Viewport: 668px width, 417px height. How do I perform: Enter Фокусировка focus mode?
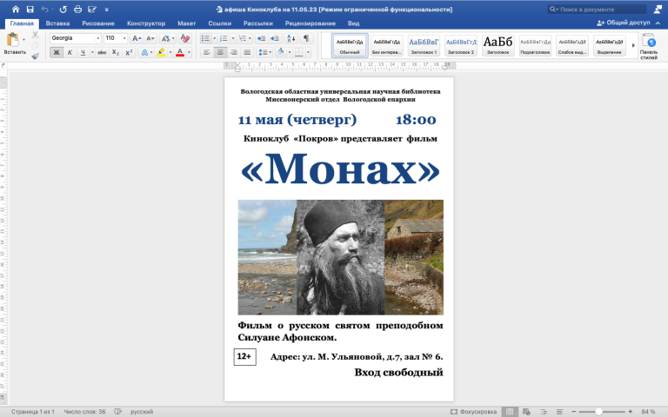pyautogui.click(x=473, y=412)
